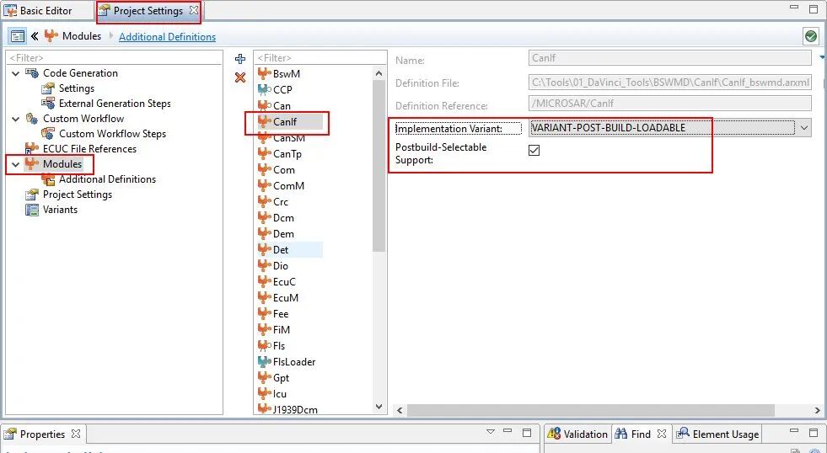827x453 pixels.
Task: Click the show overview layout icon
Action: 18,36
